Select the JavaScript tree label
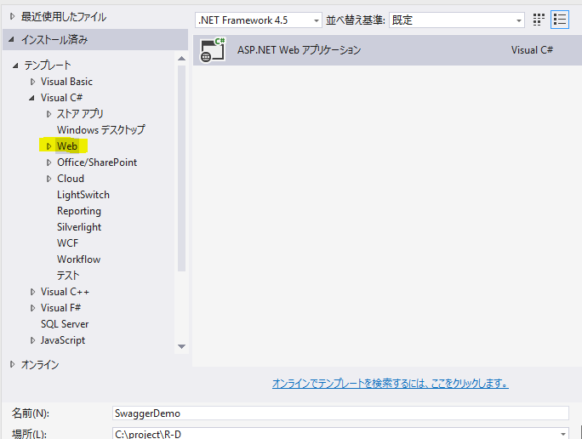582x439 pixels. click(x=63, y=340)
